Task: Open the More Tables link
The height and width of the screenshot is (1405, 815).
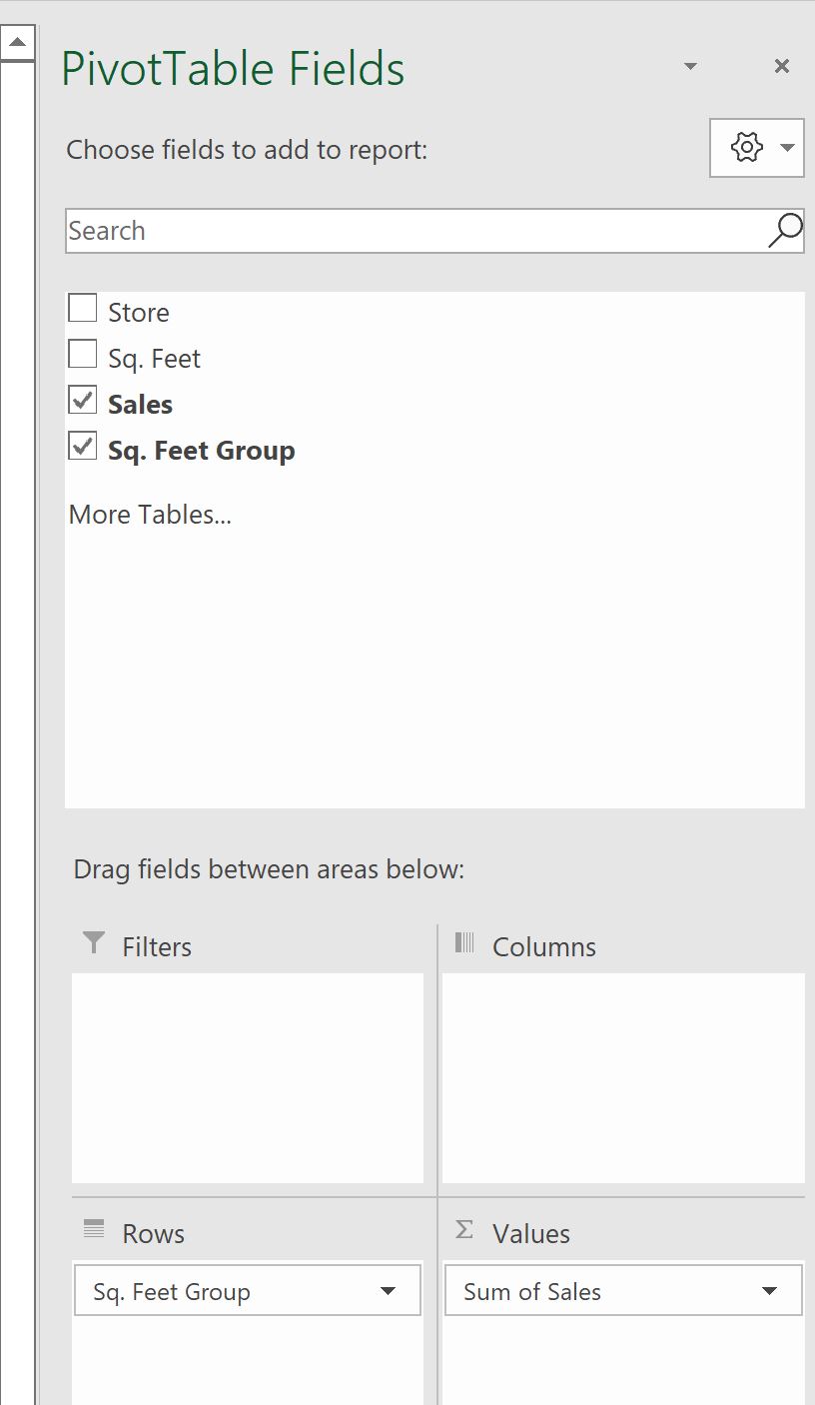Action: [150, 515]
